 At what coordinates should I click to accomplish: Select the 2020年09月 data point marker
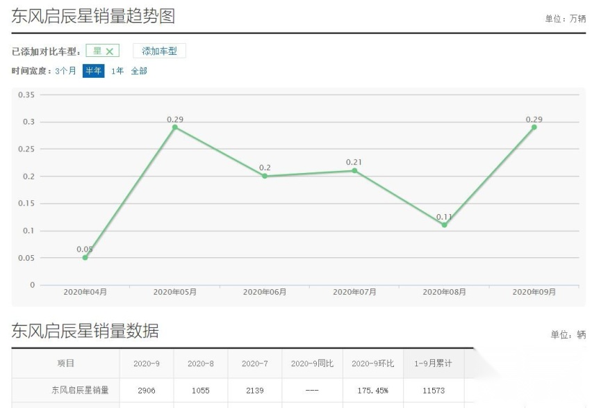pos(534,127)
